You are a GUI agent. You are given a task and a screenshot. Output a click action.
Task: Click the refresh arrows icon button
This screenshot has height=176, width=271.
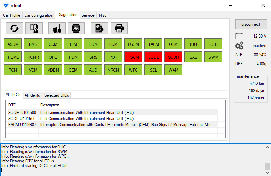click(14, 28)
